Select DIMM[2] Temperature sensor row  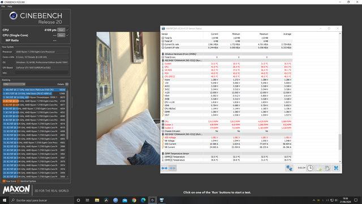click(227, 157)
